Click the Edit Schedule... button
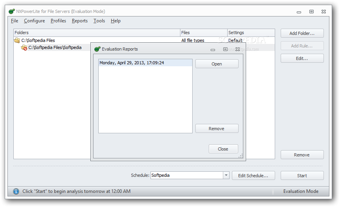This screenshot has width=340, height=207. coord(253,175)
